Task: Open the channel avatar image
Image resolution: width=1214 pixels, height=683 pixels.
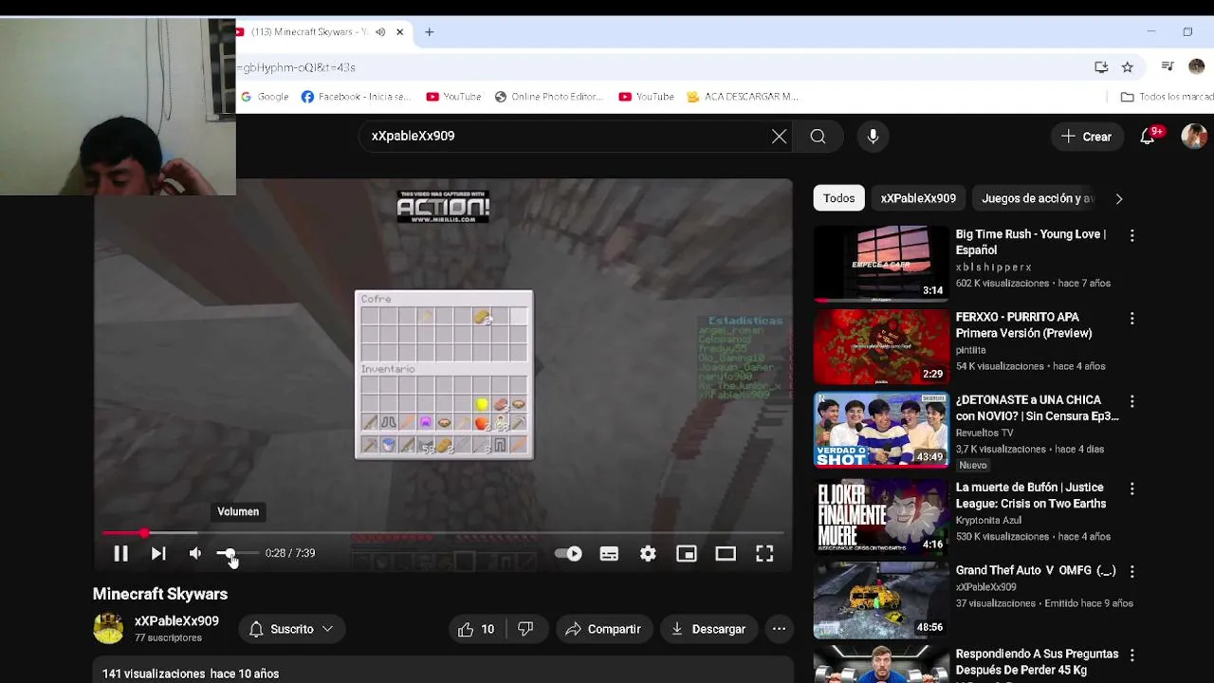Action: (x=108, y=628)
